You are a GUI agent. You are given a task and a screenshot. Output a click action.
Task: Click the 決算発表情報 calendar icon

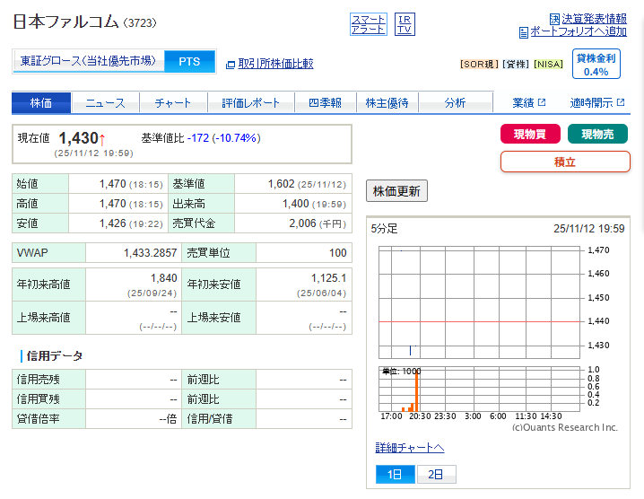(555, 19)
